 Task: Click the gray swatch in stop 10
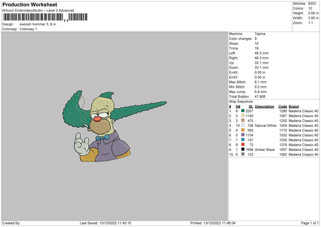click(243, 154)
